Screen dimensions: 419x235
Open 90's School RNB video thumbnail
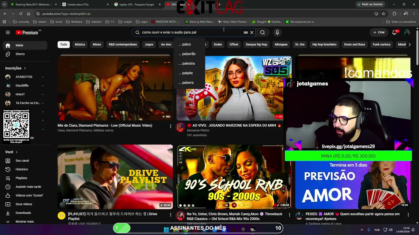(x=234, y=177)
